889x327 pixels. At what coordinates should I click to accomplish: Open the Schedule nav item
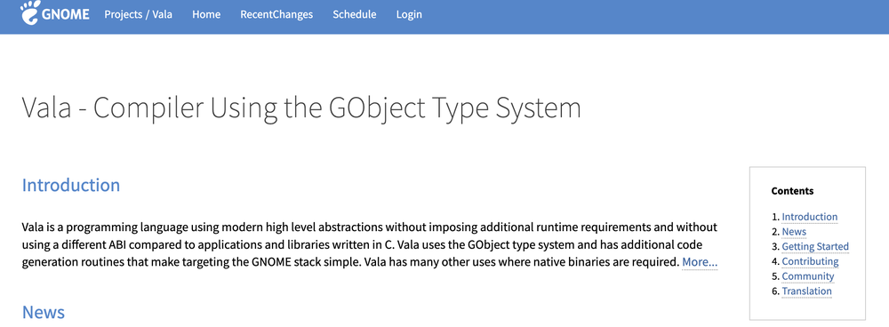point(355,15)
